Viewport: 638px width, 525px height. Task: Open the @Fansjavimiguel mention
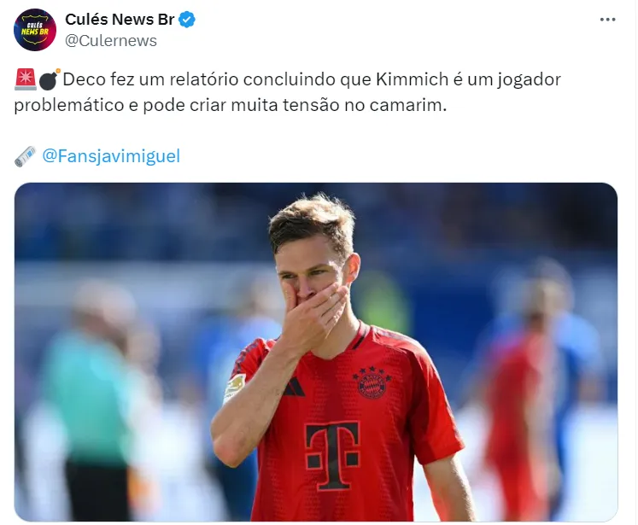111,156
